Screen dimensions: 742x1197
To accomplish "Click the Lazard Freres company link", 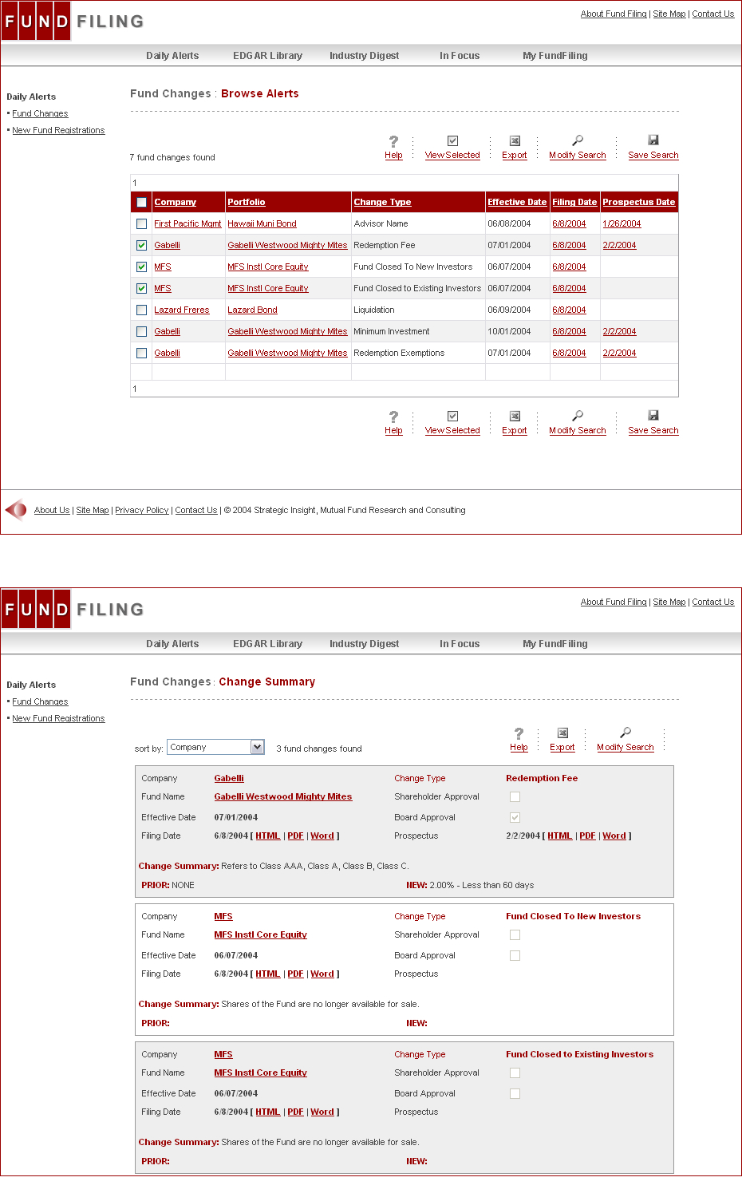I will point(182,310).
